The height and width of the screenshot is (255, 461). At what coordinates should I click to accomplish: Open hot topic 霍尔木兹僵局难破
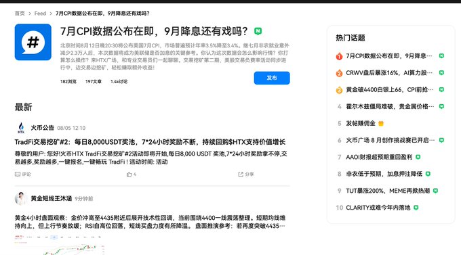click(390, 106)
